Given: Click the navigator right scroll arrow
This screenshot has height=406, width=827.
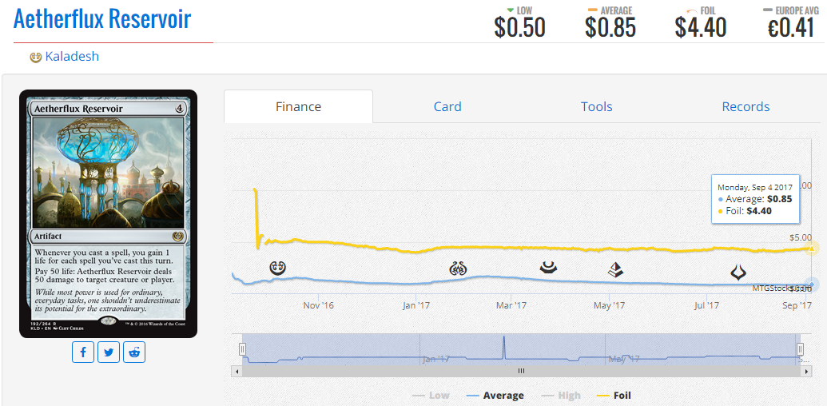Looking at the screenshot, I should (806, 371).
